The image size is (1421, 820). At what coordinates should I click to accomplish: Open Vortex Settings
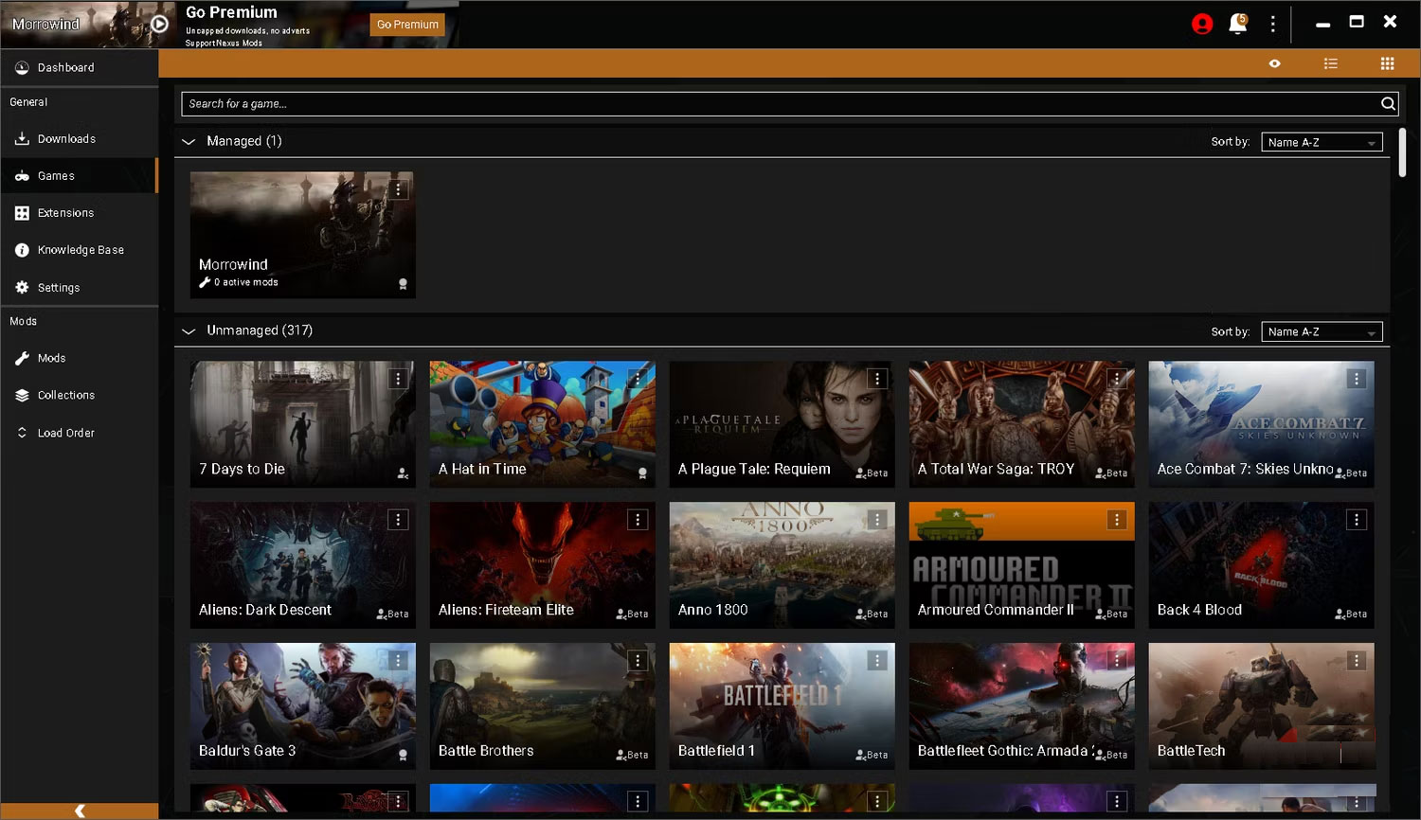coord(59,287)
